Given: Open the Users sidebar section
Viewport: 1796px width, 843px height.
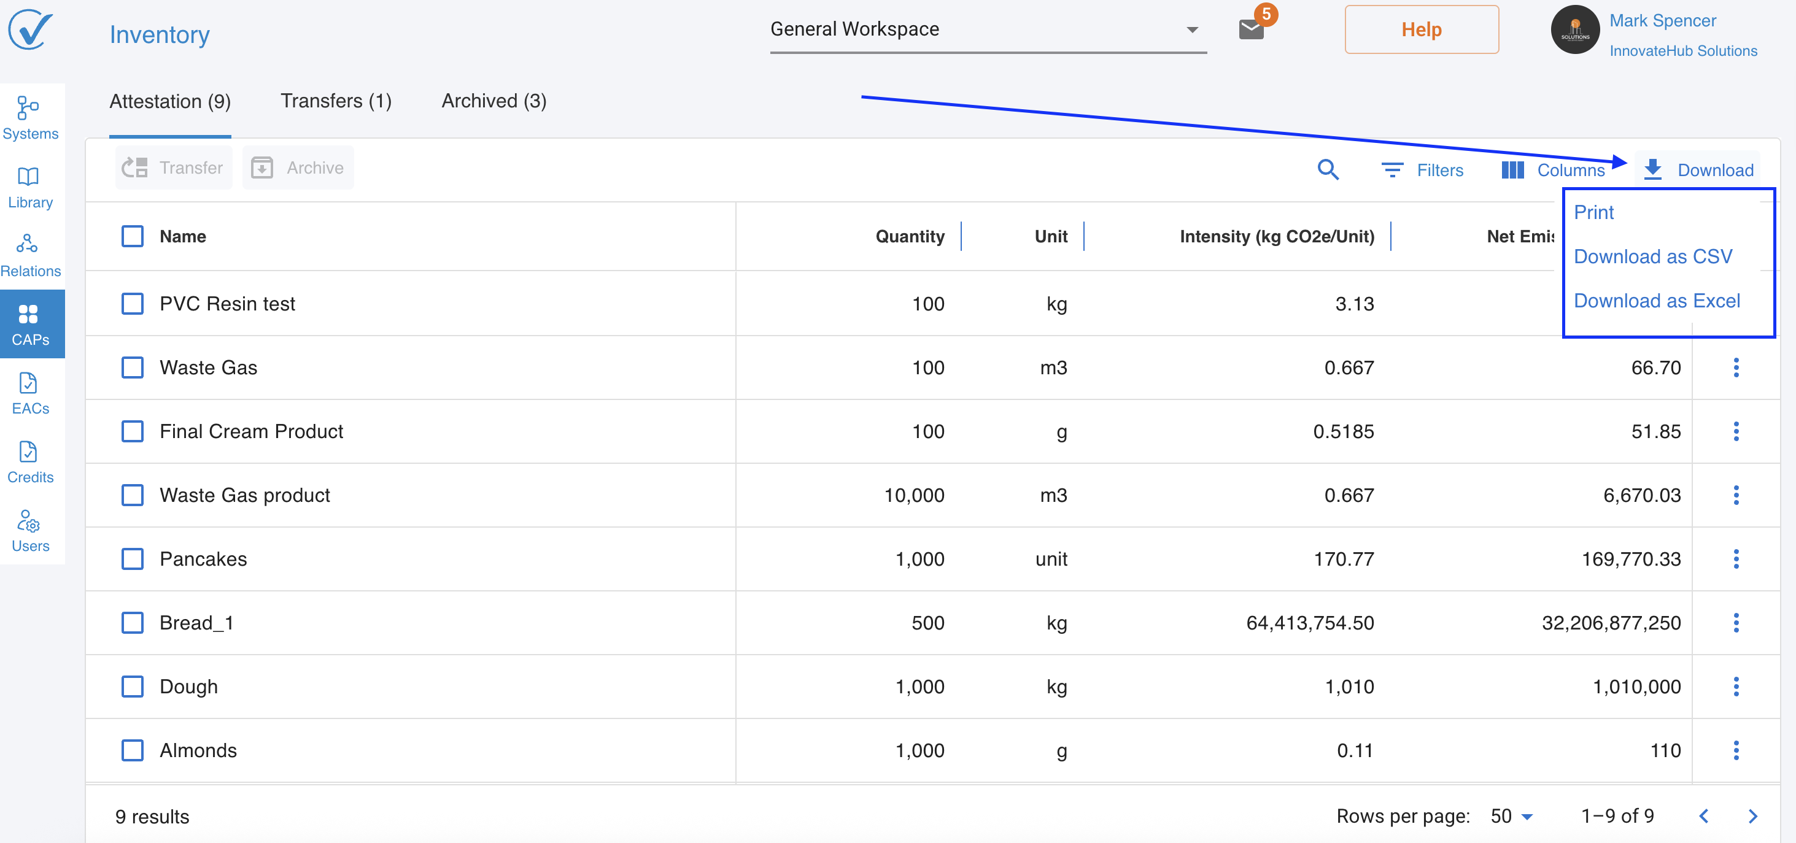Looking at the screenshot, I should 30,530.
